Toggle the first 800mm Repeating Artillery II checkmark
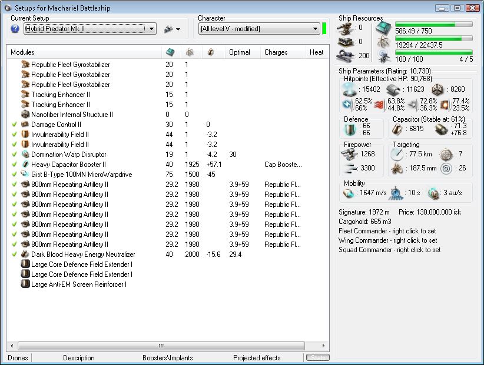 [14, 185]
